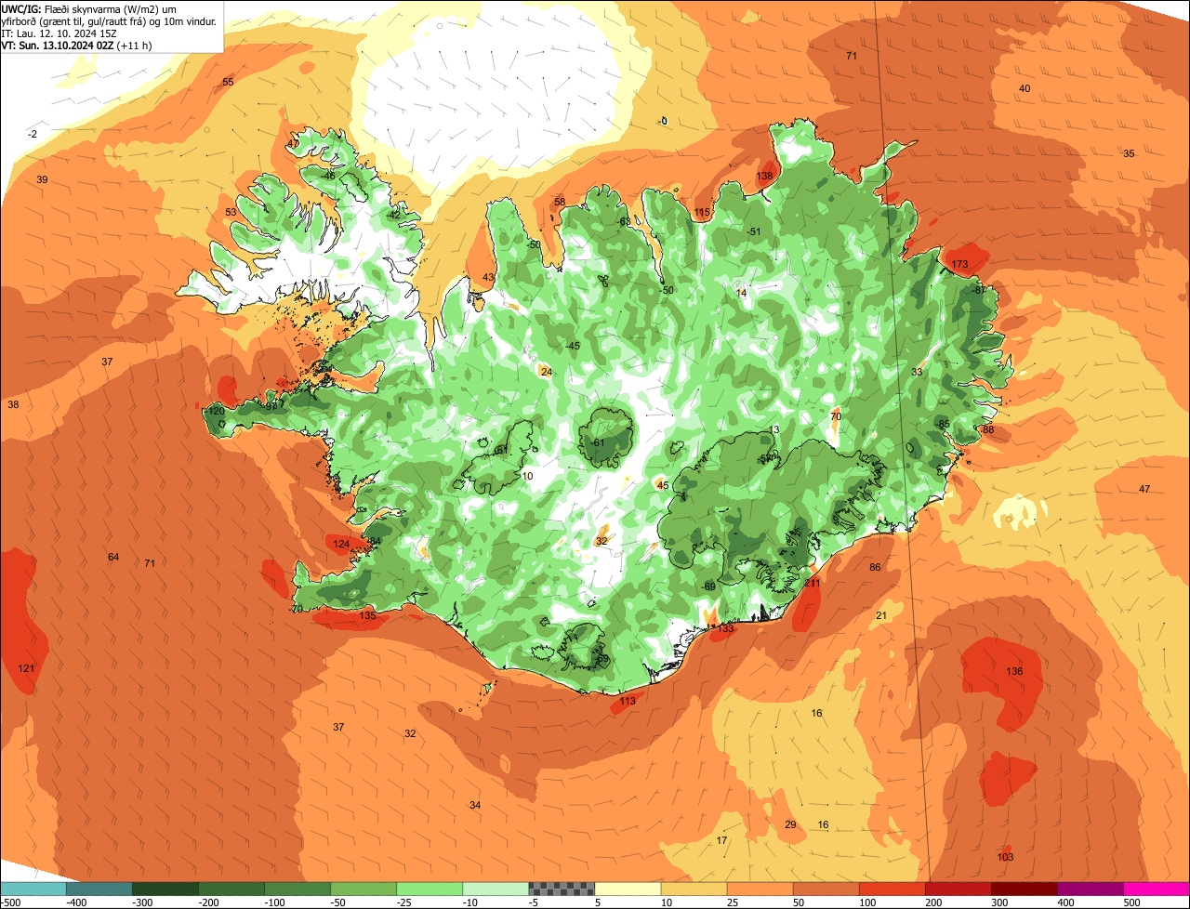Select the map value 115 on the north coast
Screen dimensions: 1190x909
(702, 213)
